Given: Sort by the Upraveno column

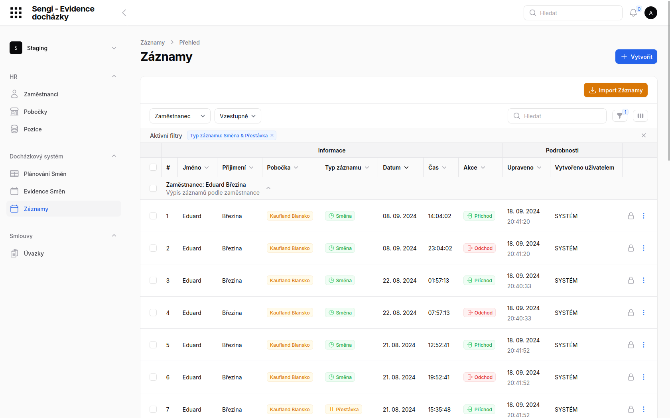Looking at the screenshot, I should tap(524, 168).
